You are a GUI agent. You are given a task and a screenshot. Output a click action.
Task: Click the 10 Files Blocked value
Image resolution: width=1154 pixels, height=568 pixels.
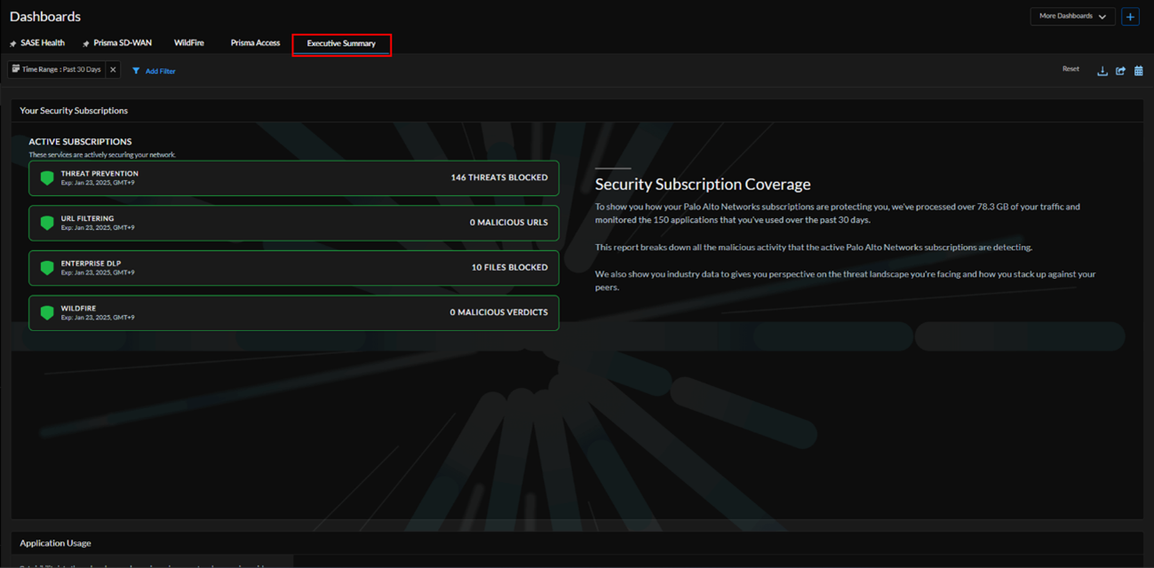pos(510,267)
